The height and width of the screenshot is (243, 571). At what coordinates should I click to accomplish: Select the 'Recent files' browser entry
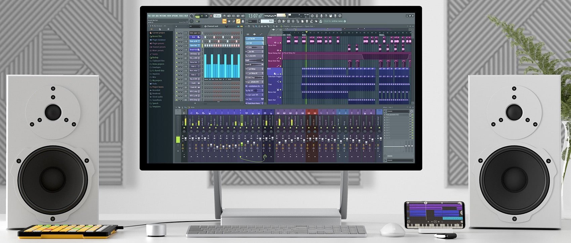[x=157, y=36]
